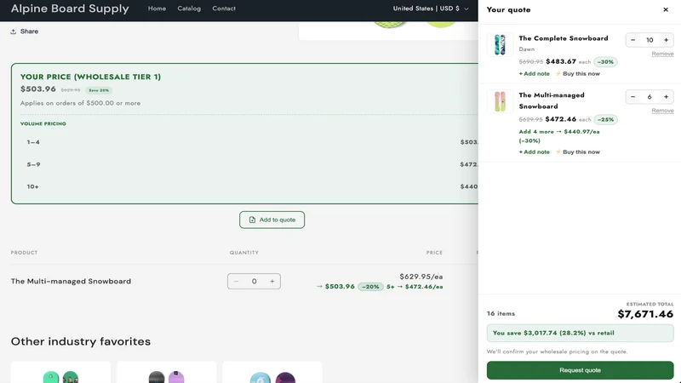The height and width of the screenshot is (383, 681).
Task: Go to Alpine Board Supply homepage logo
Action: 70,9
